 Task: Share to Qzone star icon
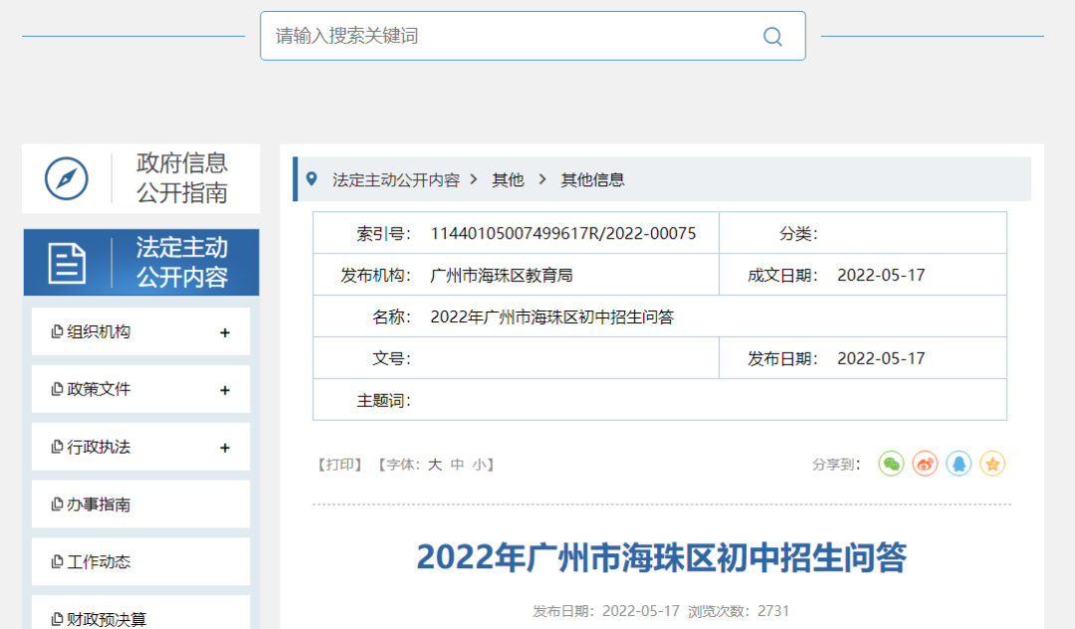992,464
